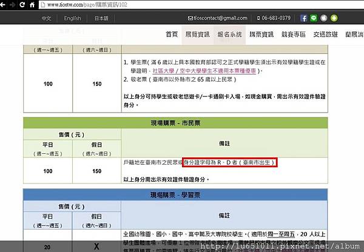Click 平日 column header in 學習票 table

pyautogui.click(x=47, y=216)
